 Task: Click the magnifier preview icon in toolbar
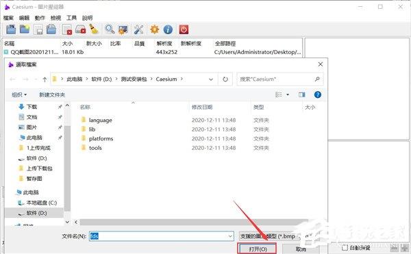pyautogui.click(x=110, y=29)
